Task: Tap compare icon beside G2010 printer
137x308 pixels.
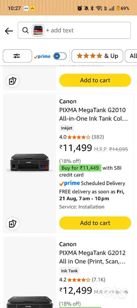Action: click(x=13, y=224)
